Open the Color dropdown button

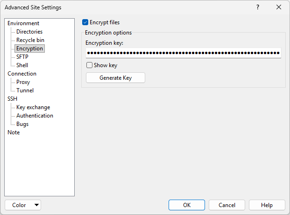click(x=23, y=205)
